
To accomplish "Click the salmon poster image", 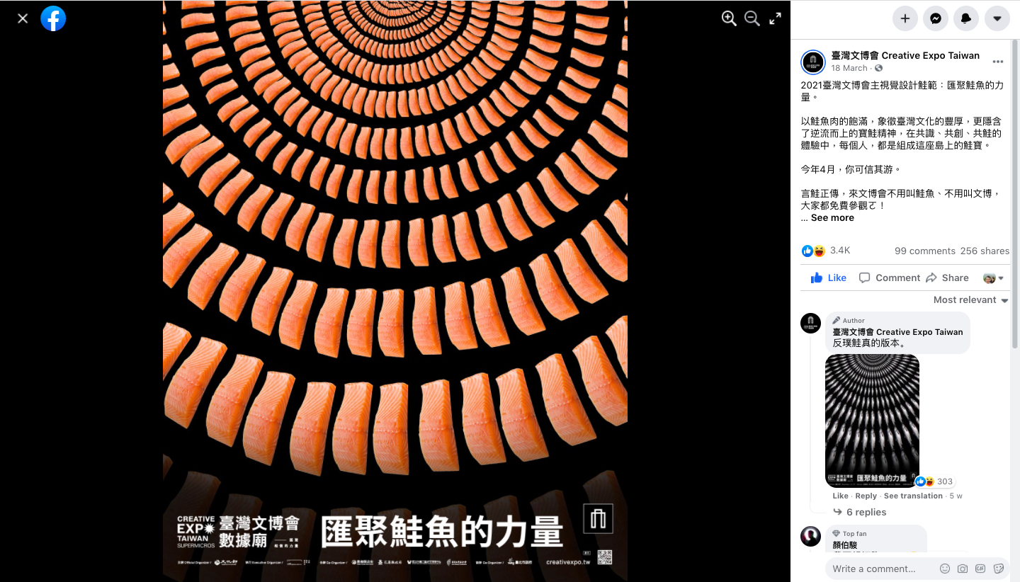I will (x=395, y=291).
